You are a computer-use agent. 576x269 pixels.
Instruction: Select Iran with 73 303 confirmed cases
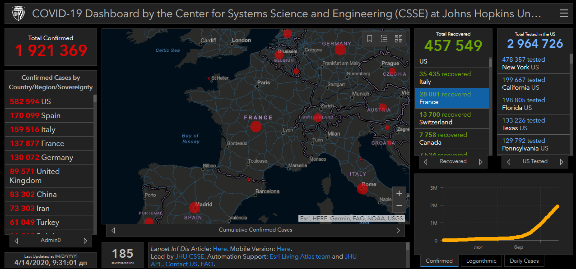pyautogui.click(x=49, y=209)
